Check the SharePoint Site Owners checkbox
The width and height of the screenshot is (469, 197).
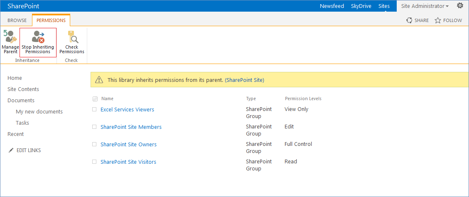(x=94, y=144)
